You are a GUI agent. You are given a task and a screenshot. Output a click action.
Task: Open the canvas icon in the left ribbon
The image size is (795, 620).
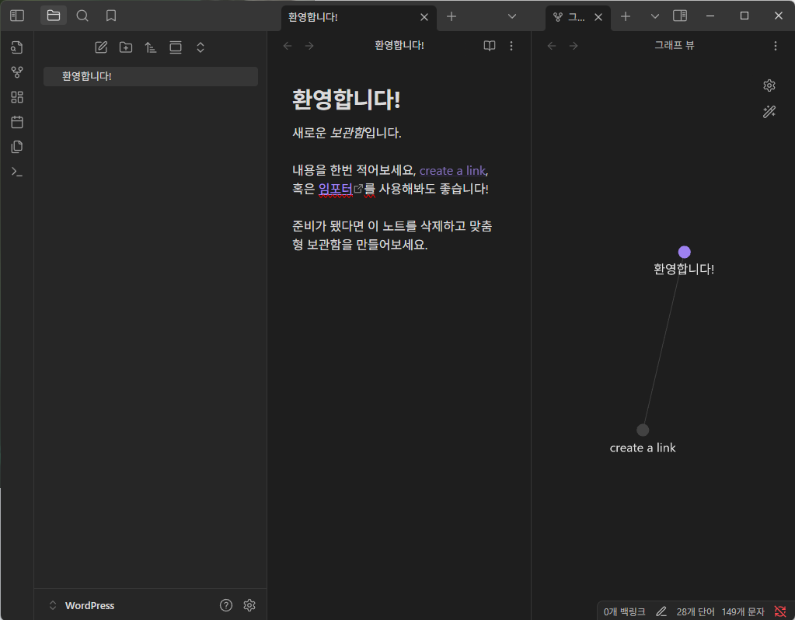(x=16, y=96)
